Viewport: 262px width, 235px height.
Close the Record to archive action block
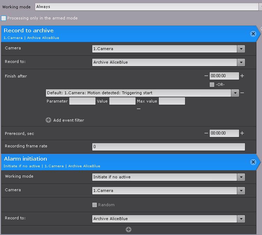tap(253, 34)
